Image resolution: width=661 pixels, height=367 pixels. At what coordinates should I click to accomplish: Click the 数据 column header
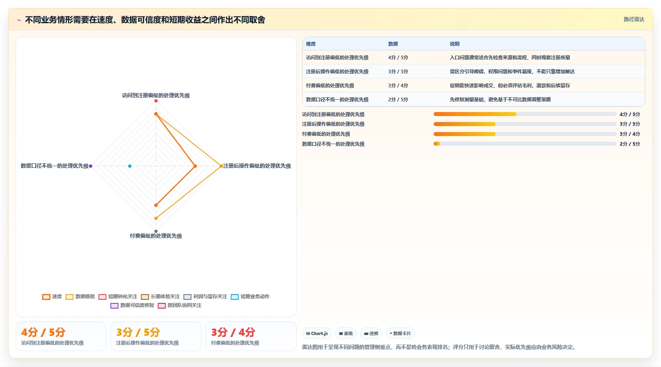click(x=393, y=44)
